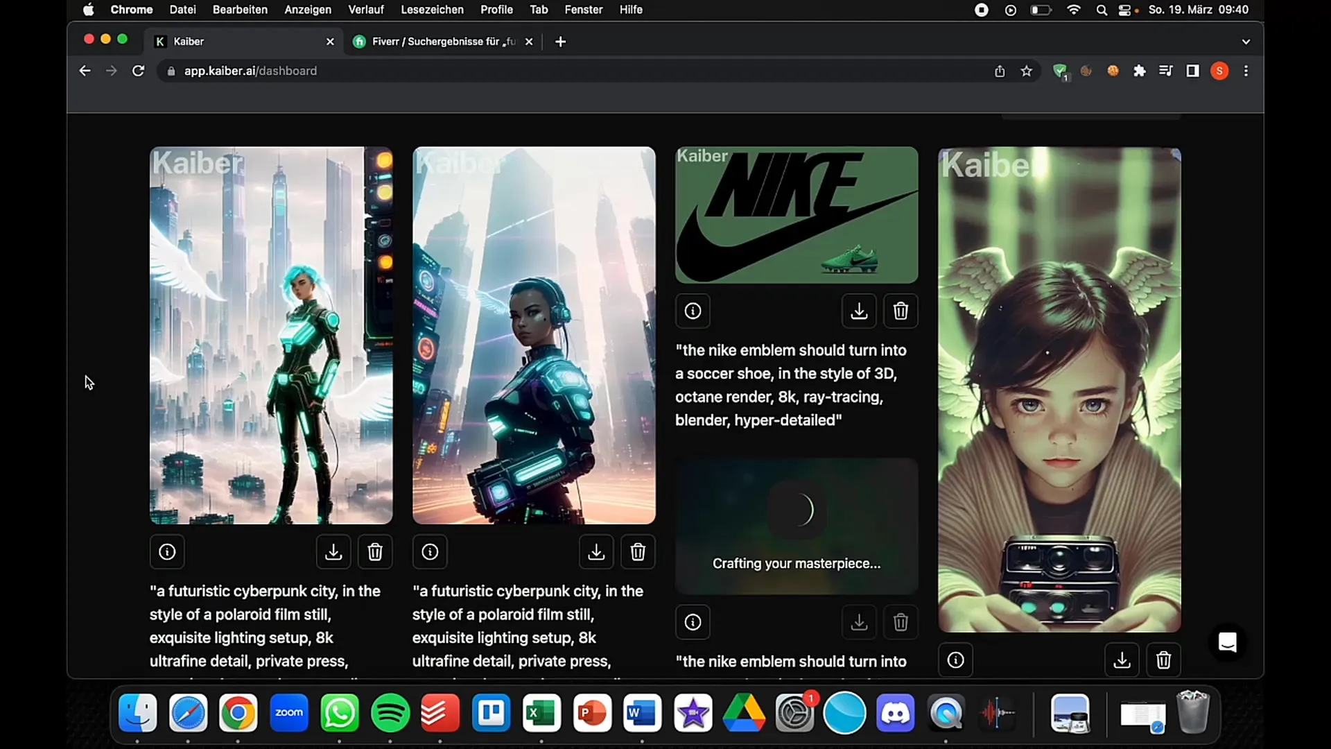
Task: Click trash icon under crafting masterpiece card
Action: tap(901, 622)
